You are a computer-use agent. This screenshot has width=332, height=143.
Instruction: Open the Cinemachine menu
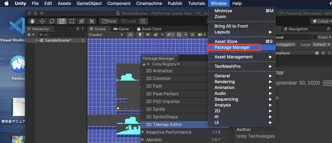click(x=149, y=4)
